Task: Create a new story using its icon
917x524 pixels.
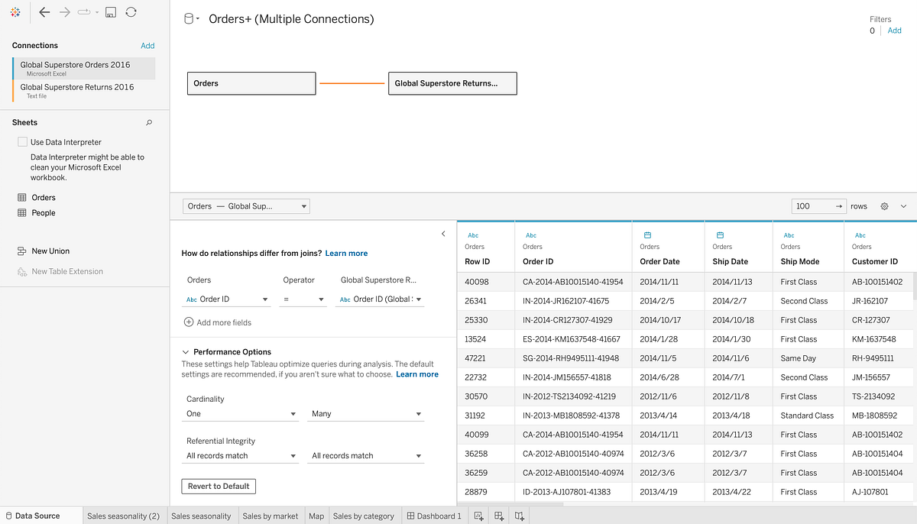Action: (519, 516)
